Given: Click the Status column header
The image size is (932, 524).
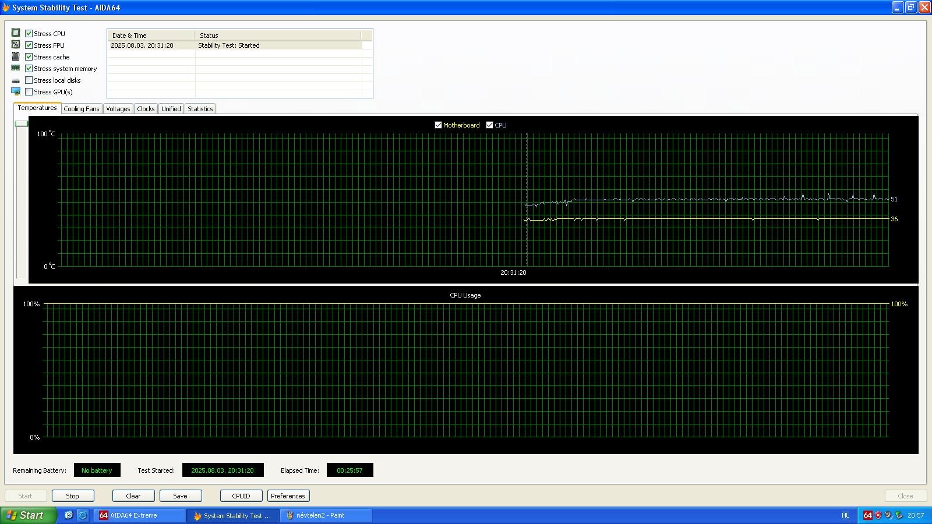Looking at the screenshot, I should pyautogui.click(x=278, y=35).
